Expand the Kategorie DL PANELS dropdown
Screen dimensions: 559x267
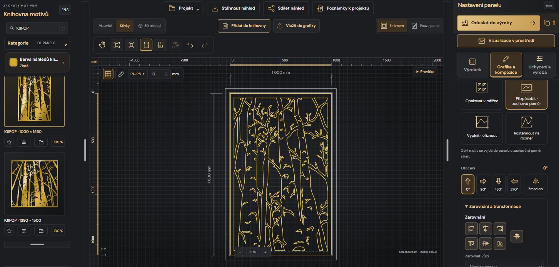pos(37,43)
